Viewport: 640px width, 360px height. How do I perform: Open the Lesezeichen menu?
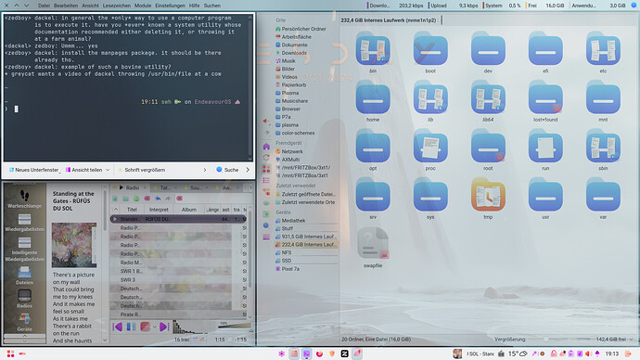117,6
